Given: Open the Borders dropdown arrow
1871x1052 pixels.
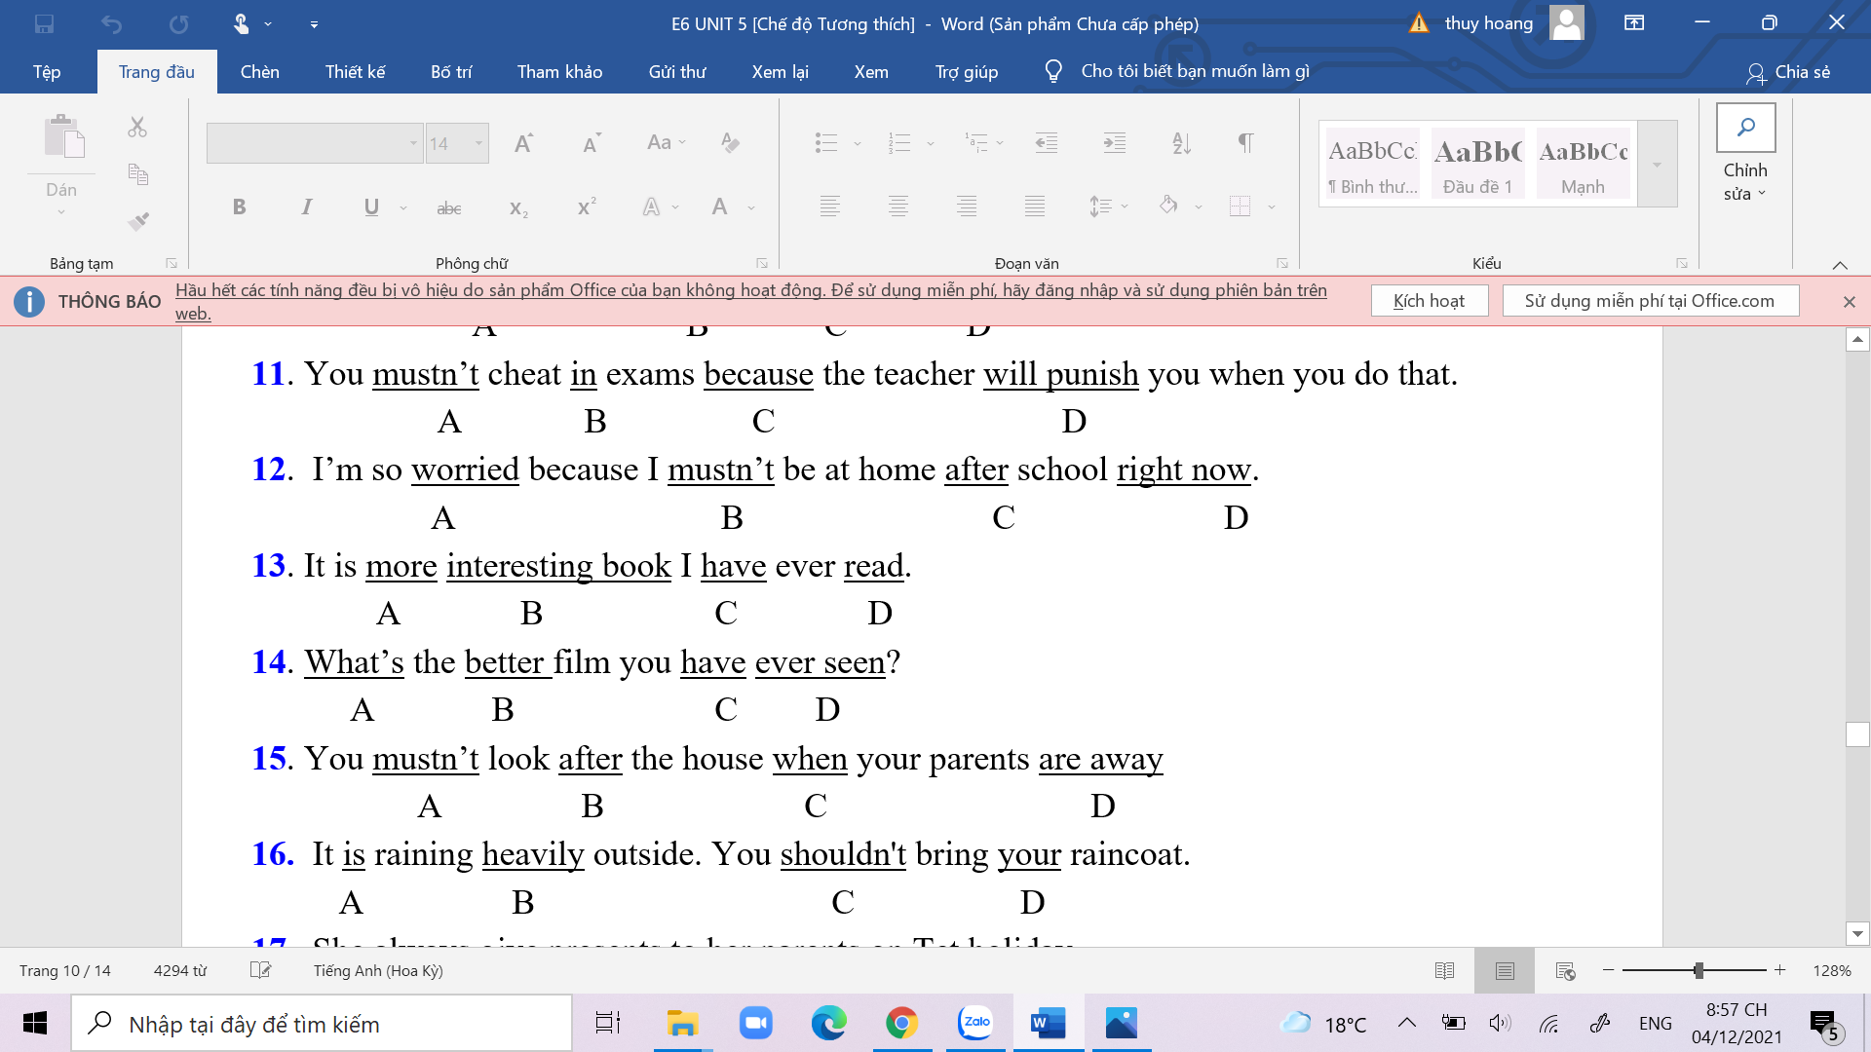Looking at the screenshot, I should click(1272, 207).
